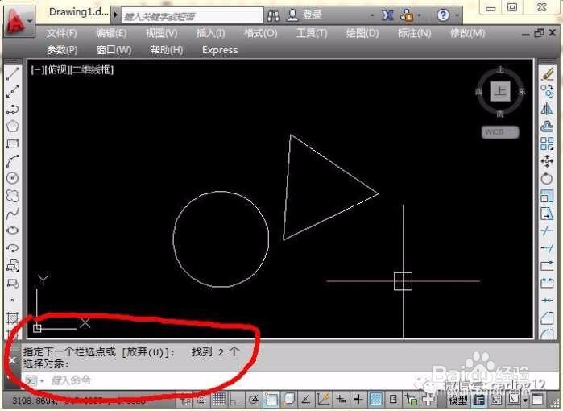Image resolution: width=563 pixels, height=411 pixels.
Task: Expand the help question-mark dropdown arrow
Action: 457,15
